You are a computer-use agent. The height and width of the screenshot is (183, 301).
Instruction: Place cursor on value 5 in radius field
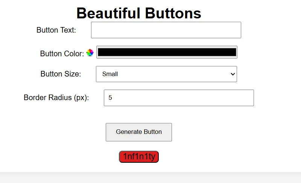pyautogui.click(x=110, y=97)
